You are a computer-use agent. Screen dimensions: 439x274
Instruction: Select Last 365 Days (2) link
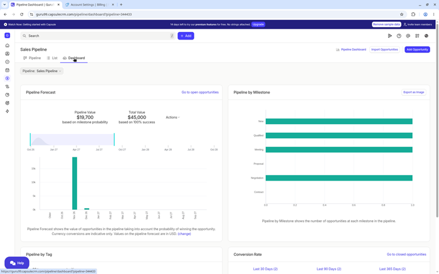392,269
